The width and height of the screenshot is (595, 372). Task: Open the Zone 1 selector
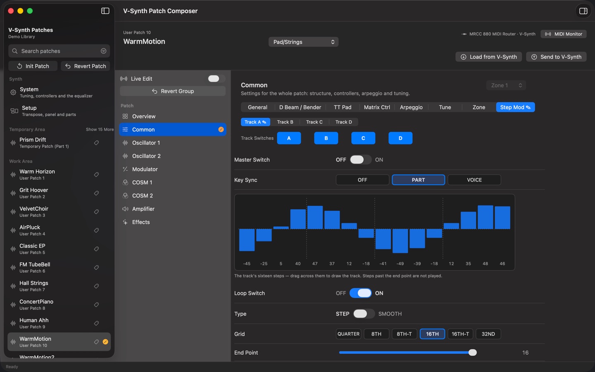[x=506, y=85]
